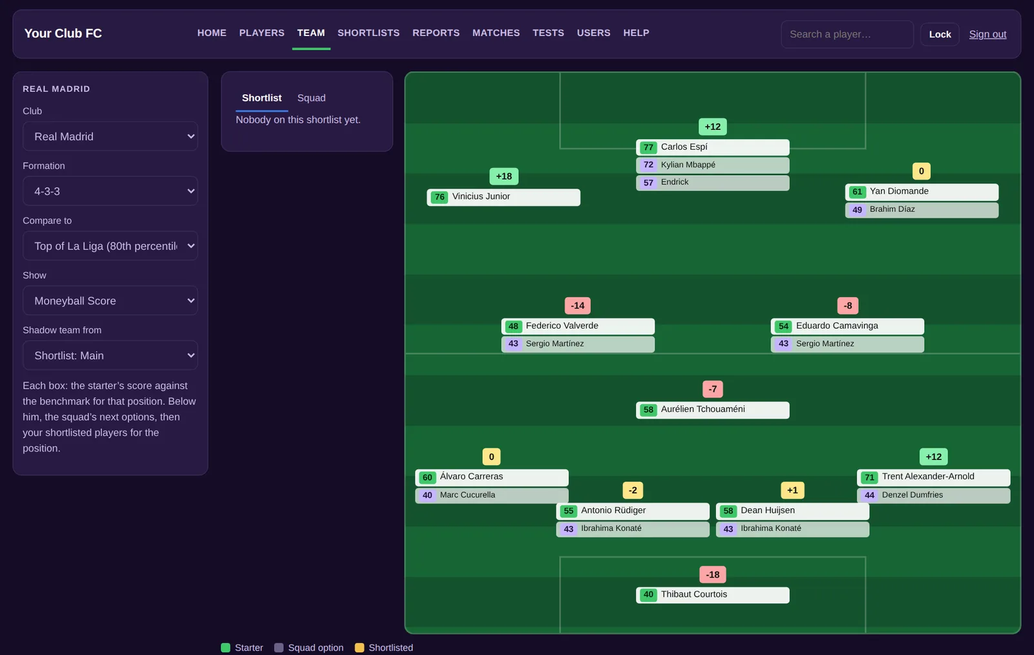Select the Federico Valverde player card
Screen dimensions: 1034x655
tap(578, 326)
